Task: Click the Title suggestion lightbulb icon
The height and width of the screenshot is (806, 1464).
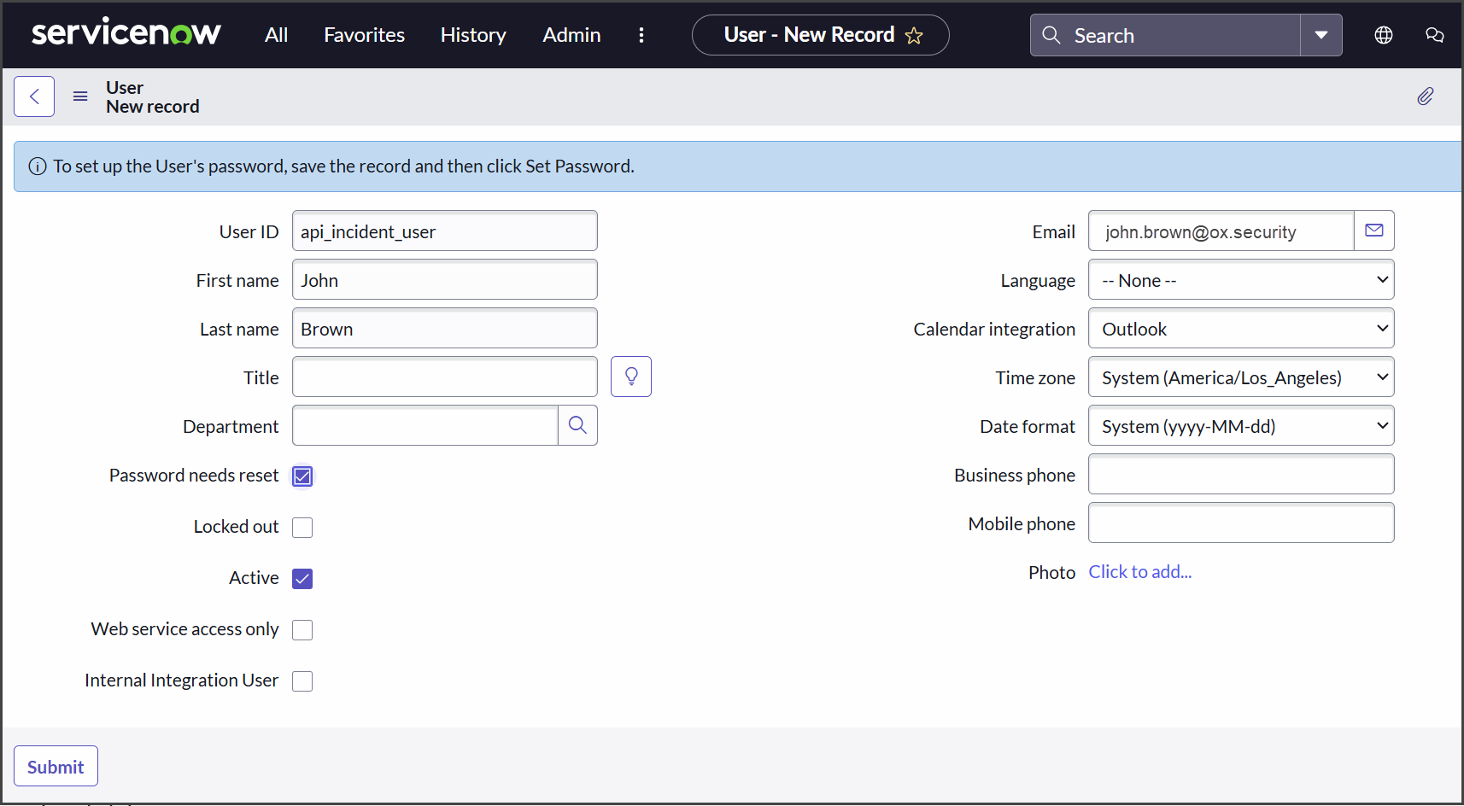Action: 630,377
